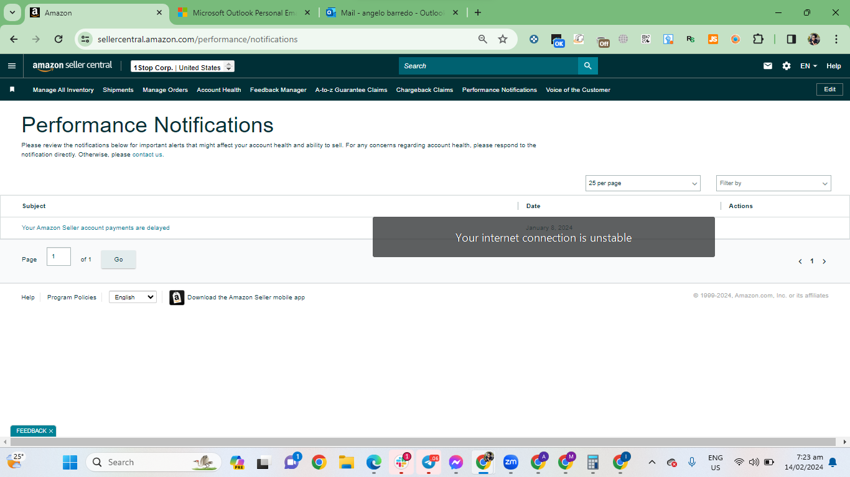Select Performance Notifications in the nav bar

point(500,90)
